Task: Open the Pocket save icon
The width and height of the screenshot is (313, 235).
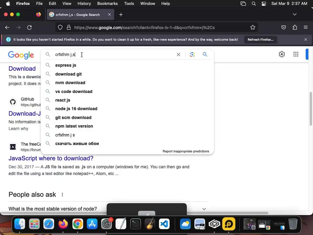Action: pos(283,27)
